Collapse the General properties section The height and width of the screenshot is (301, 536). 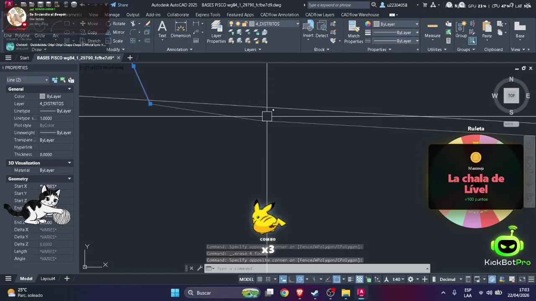[x=70, y=89]
